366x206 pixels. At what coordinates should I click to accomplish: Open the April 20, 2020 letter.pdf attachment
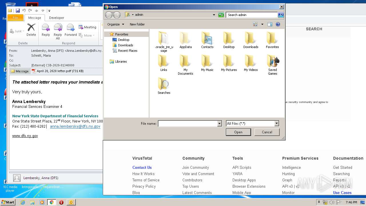pos(57,71)
